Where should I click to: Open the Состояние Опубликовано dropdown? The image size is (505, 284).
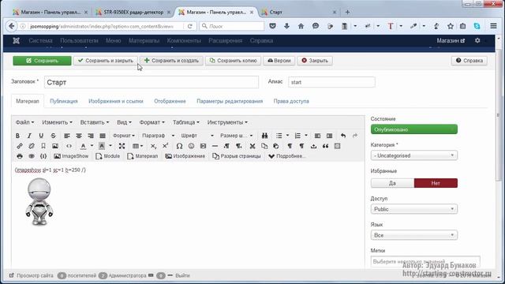click(x=413, y=129)
